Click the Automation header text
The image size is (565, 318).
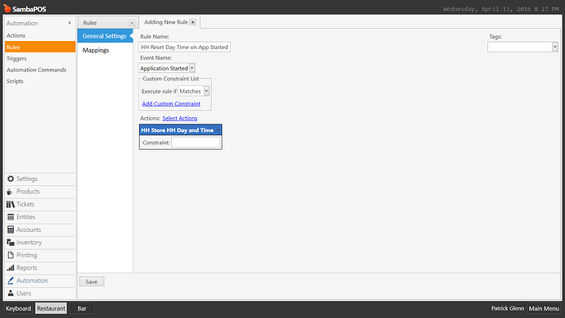click(22, 23)
